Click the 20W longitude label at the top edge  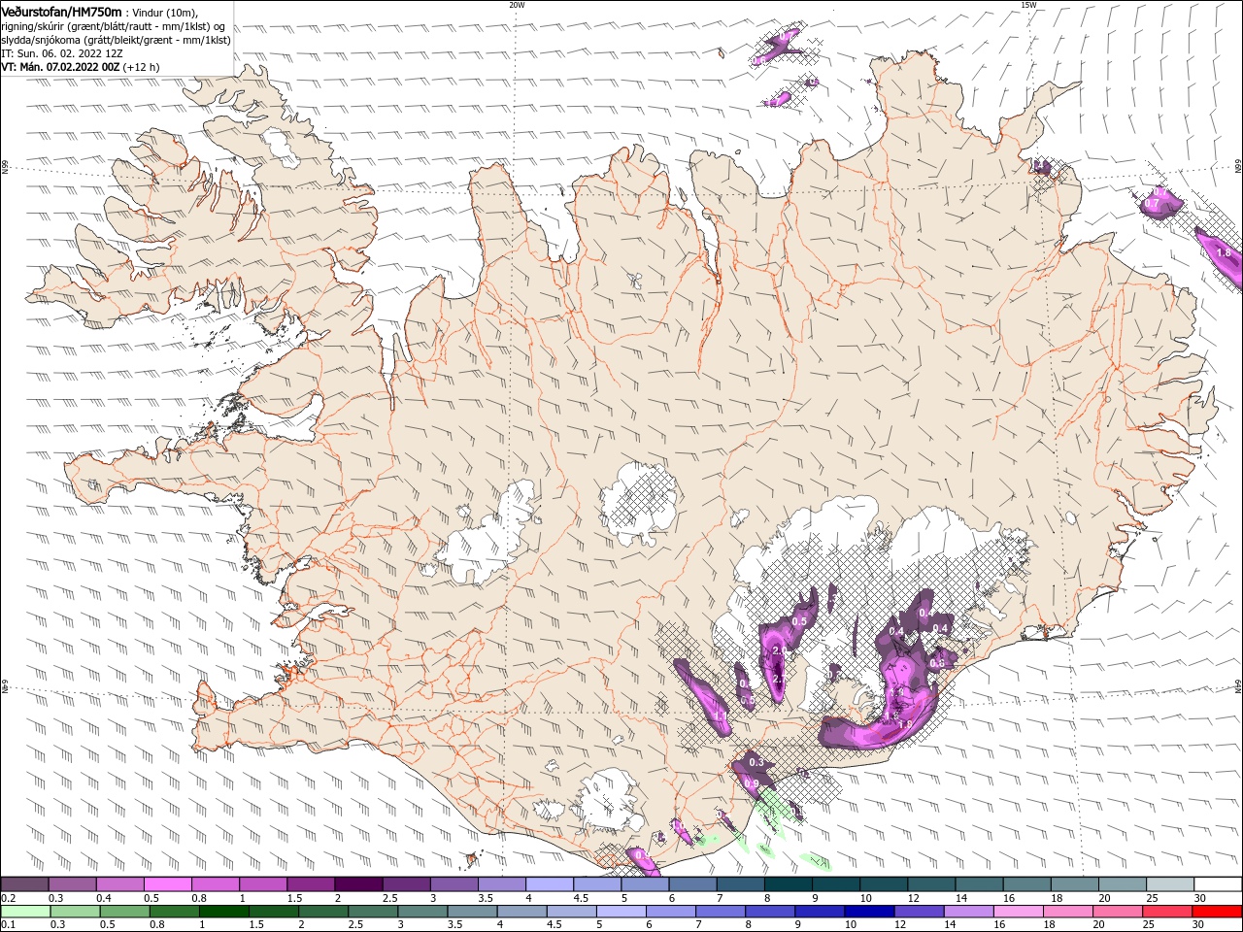click(x=517, y=5)
